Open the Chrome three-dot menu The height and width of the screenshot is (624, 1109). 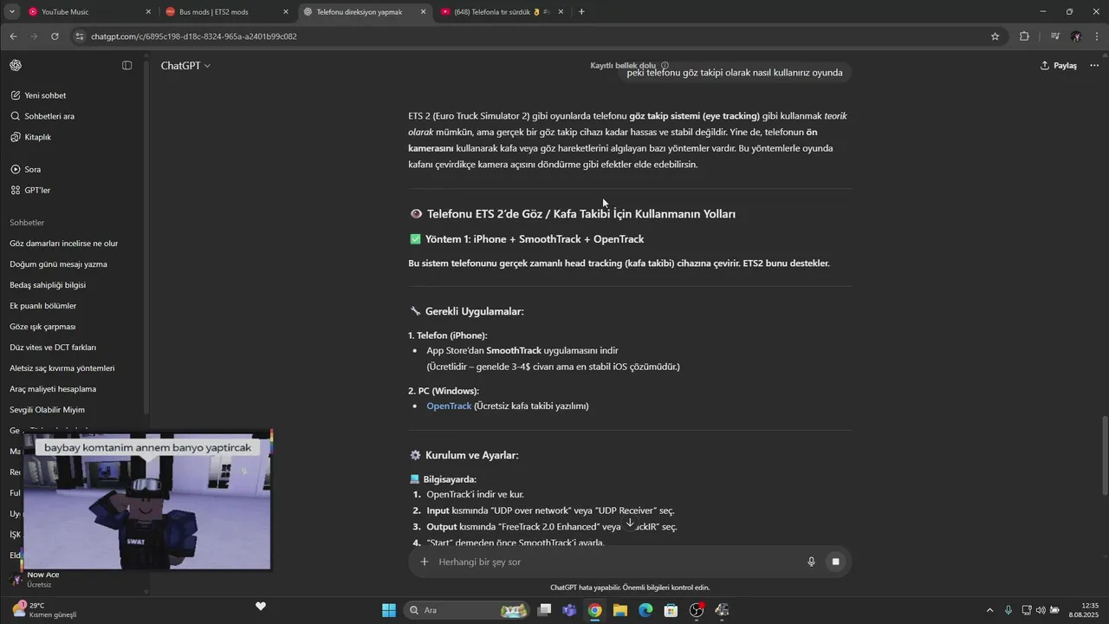click(x=1098, y=36)
